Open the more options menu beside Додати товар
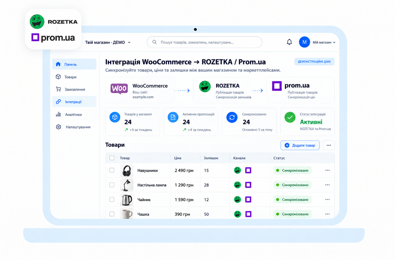 329,145
